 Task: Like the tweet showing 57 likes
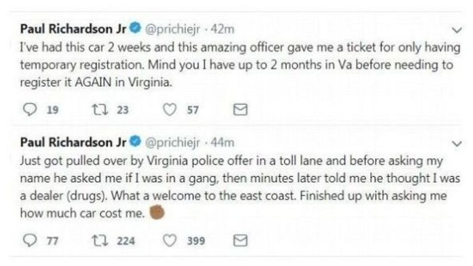(170, 110)
